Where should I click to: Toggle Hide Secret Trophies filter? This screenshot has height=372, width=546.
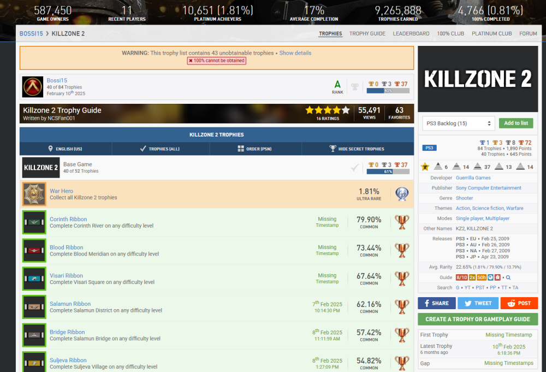(x=357, y=149)
